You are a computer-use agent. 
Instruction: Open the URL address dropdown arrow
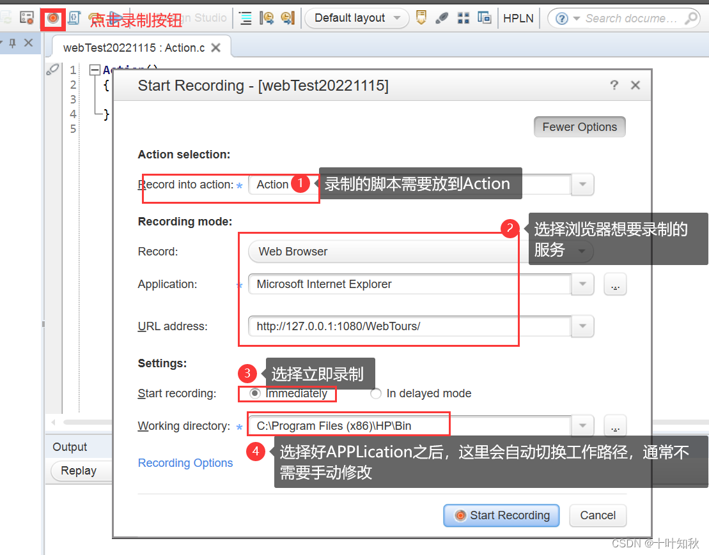582,326
